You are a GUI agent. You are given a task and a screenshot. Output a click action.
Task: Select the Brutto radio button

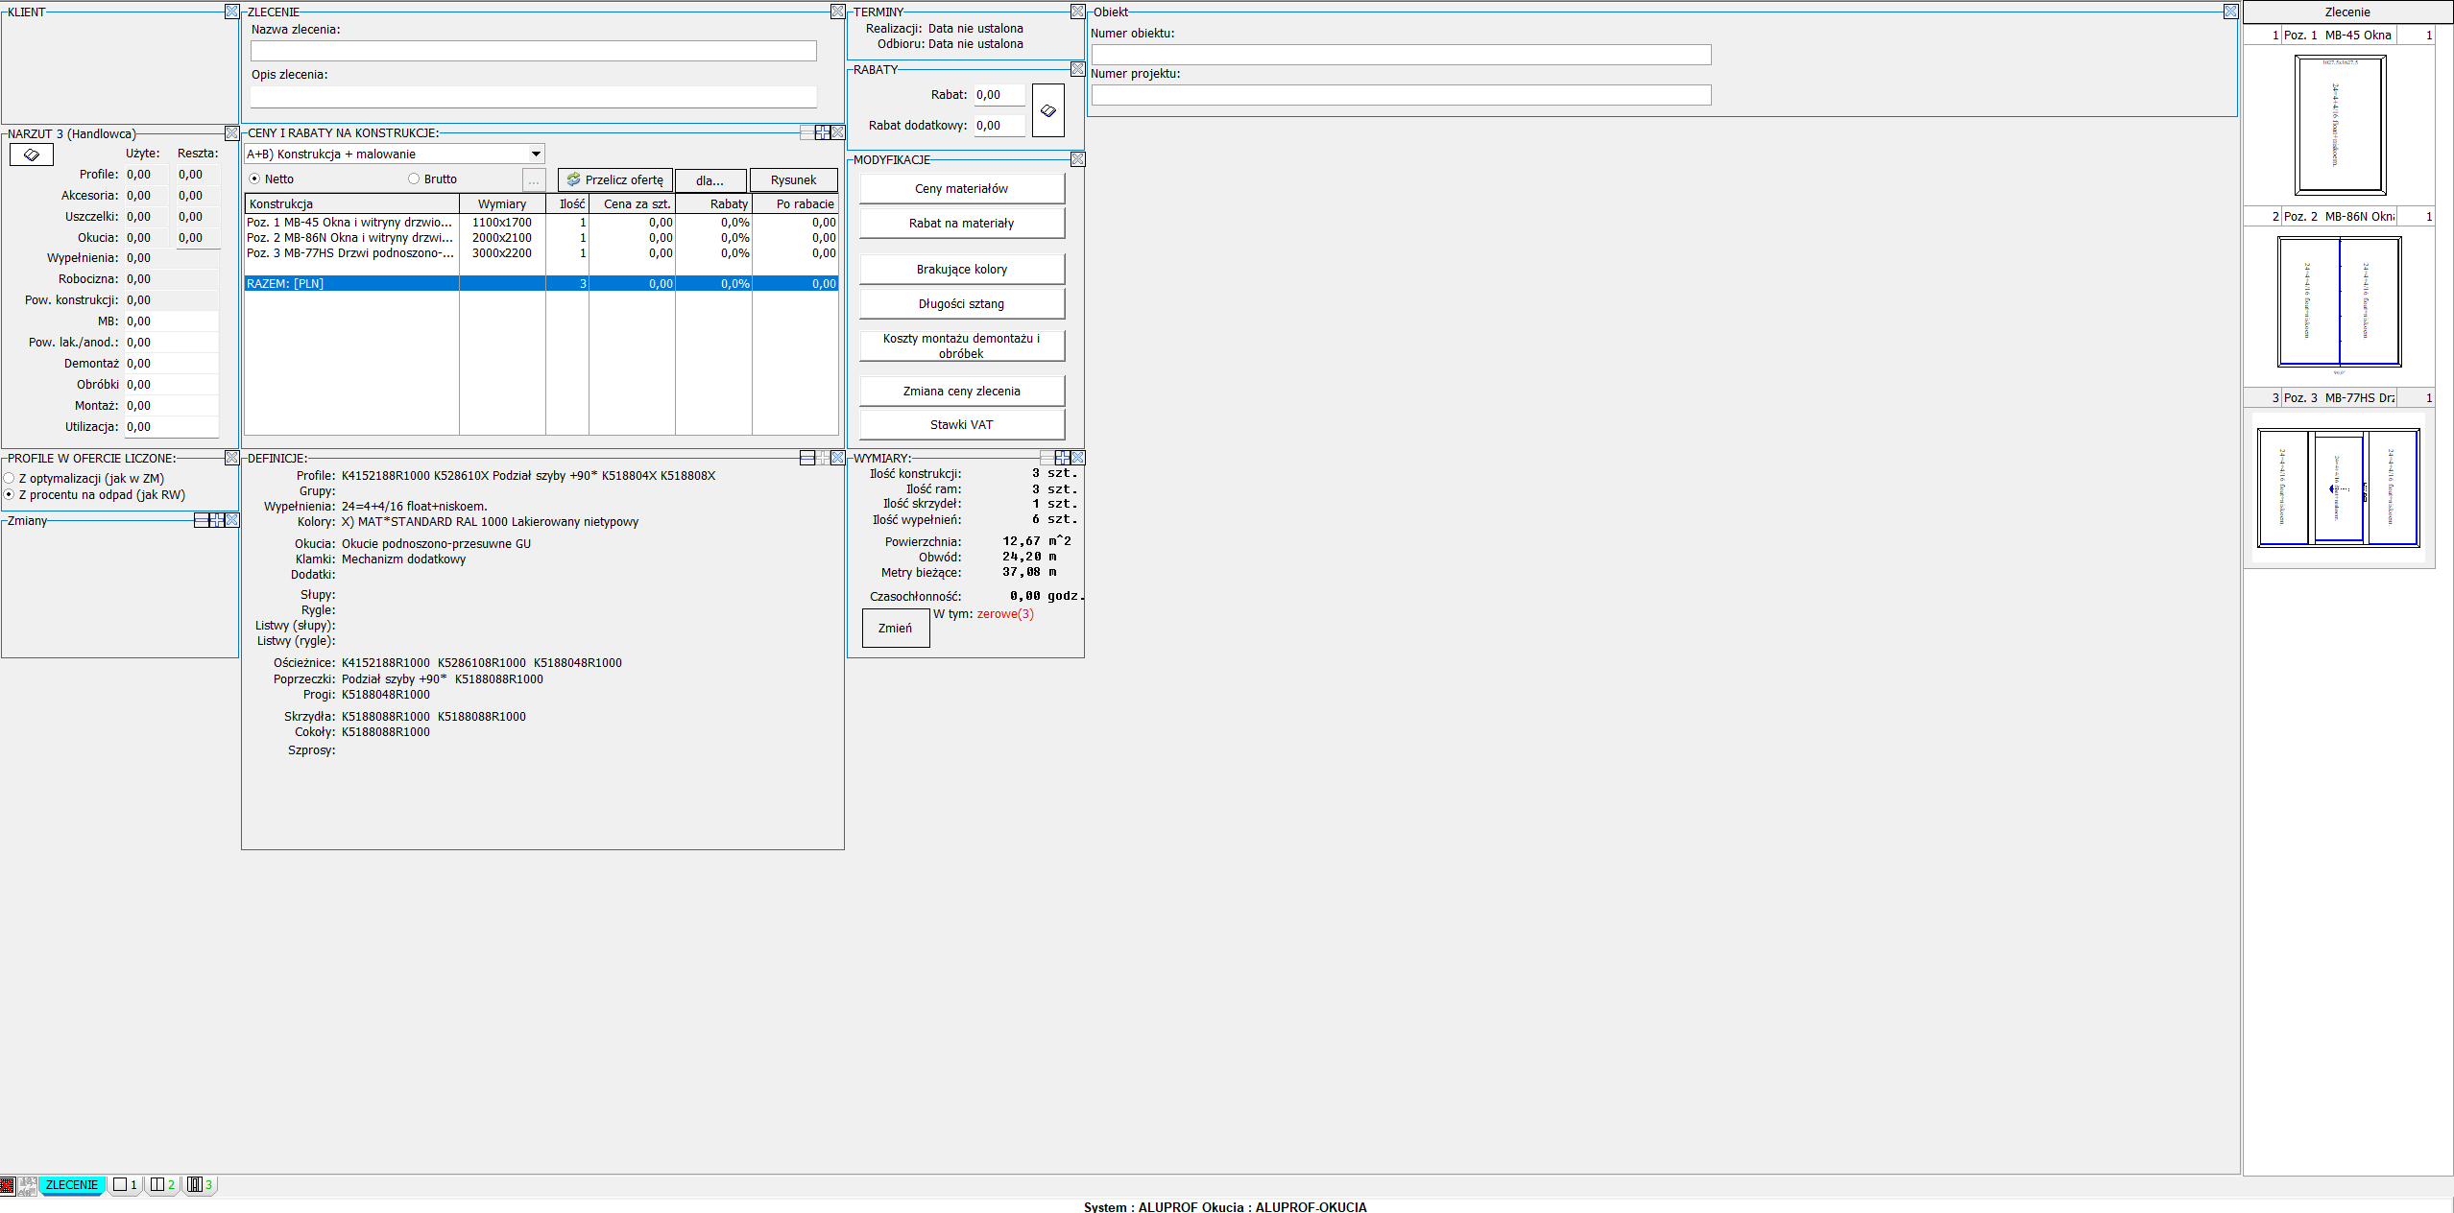coord(414,178)
